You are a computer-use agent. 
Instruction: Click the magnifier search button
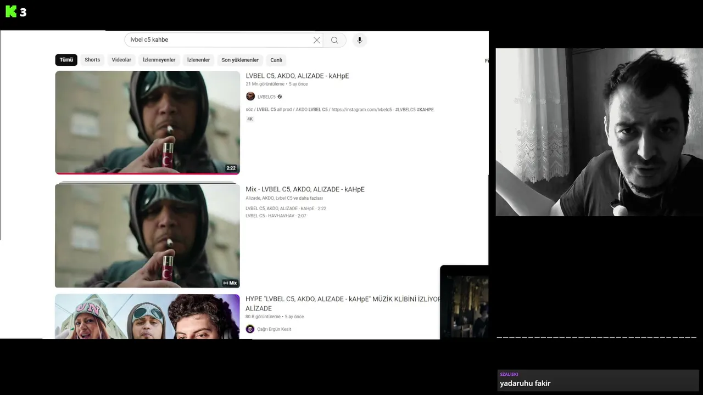pyautogui.click(x=334, y=40)
